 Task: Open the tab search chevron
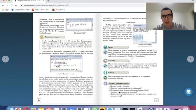193,1
